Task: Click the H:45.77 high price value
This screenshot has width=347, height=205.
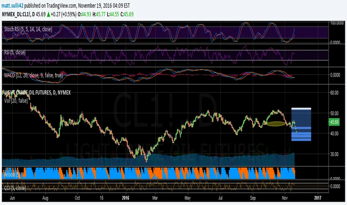Action: (99, 15)
